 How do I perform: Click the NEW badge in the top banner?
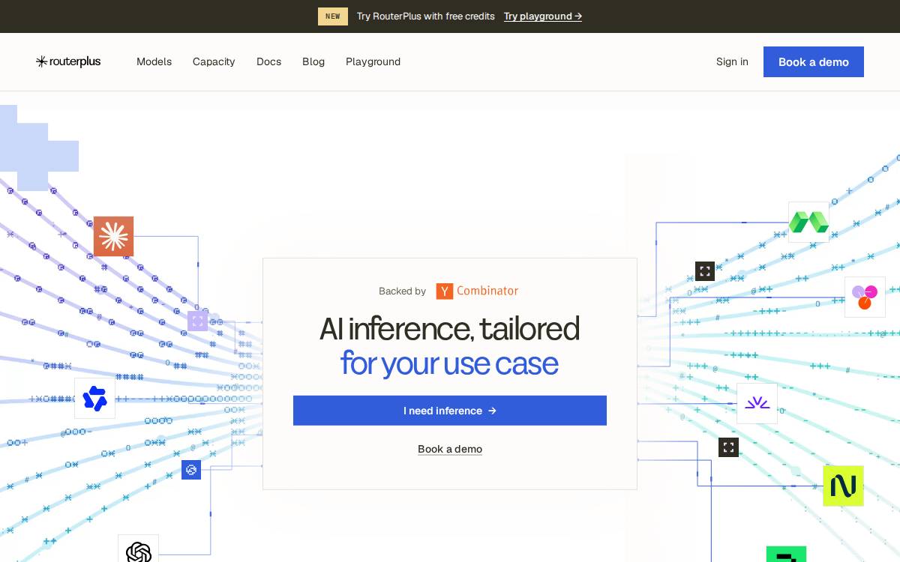(x=333, y=16)
